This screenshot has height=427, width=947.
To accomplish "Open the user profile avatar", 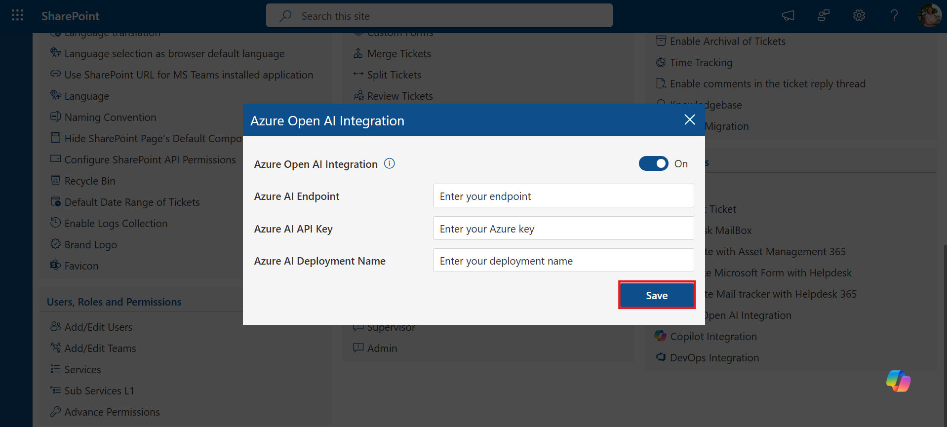I will [930, 16].
